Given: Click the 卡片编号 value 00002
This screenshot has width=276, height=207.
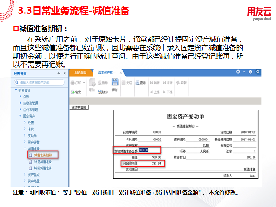Looking at the screenshot, I should 157,139.
